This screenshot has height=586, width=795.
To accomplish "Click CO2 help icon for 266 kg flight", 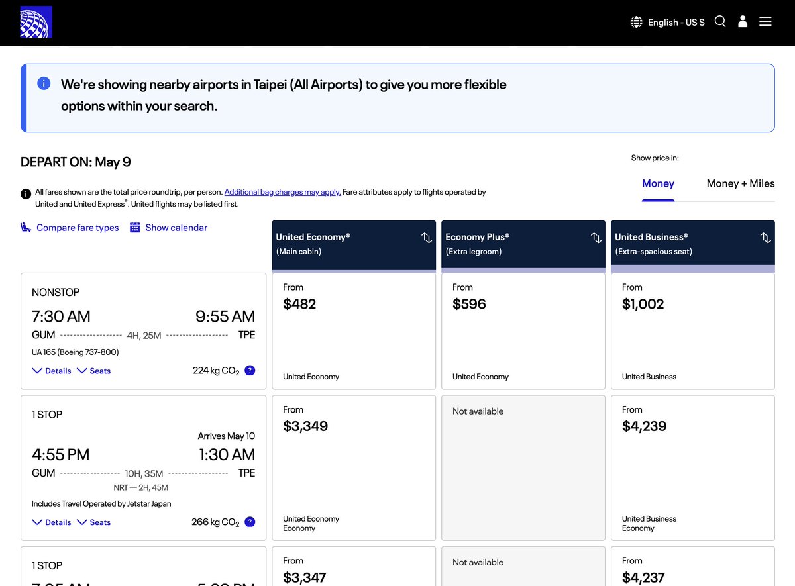I will [x=250, y=522].
